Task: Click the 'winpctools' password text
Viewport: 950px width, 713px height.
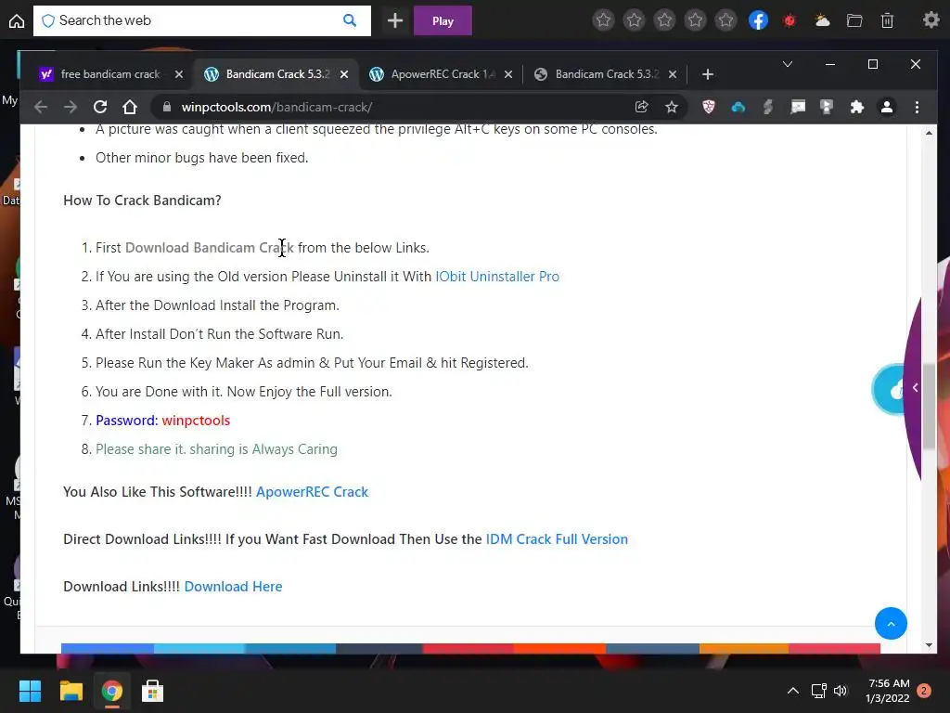Action: coord(196,421)
